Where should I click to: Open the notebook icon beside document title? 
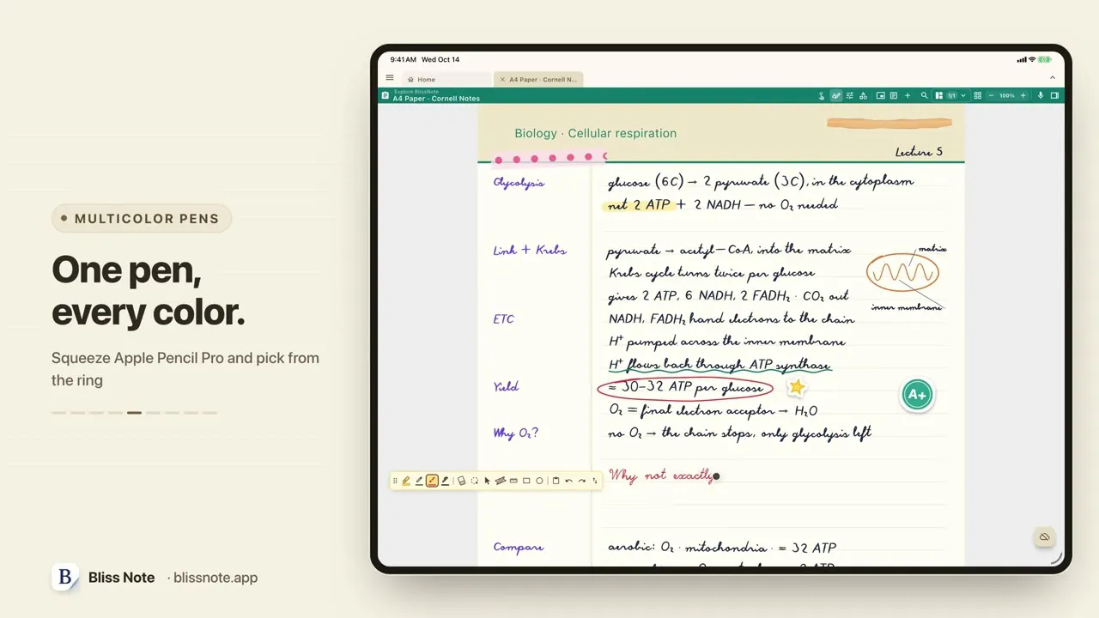tap(386, 95)
